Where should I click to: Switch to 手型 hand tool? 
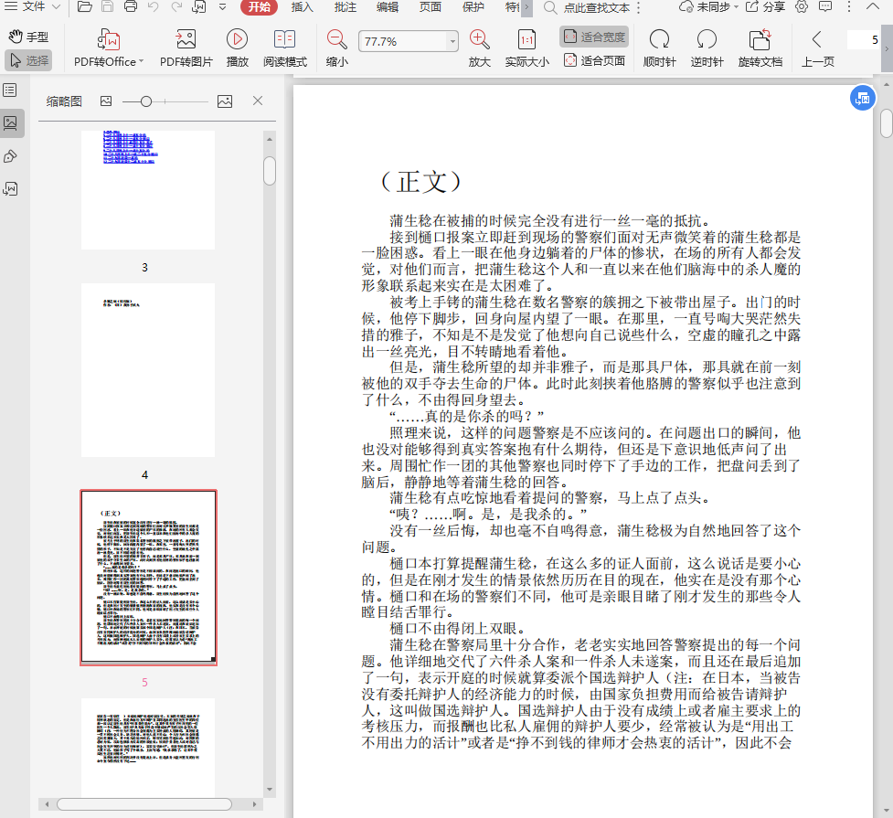28,37
